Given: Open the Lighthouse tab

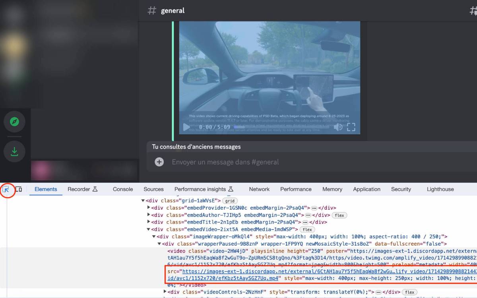Looking at the screenshot, I should 440,189.
